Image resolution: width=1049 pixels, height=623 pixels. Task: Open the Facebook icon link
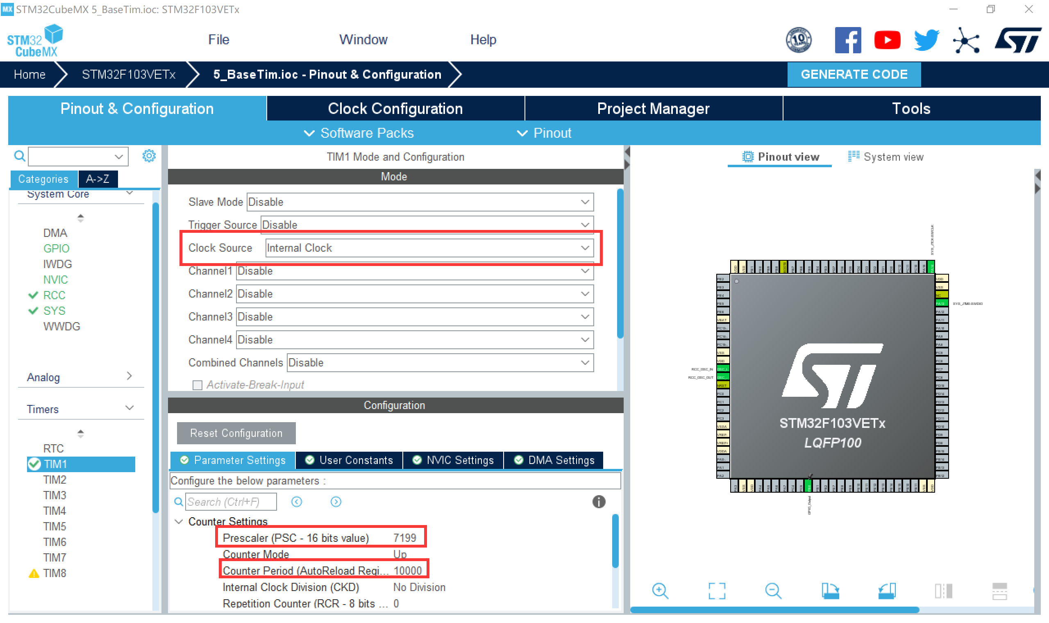(x=848, y=40)
